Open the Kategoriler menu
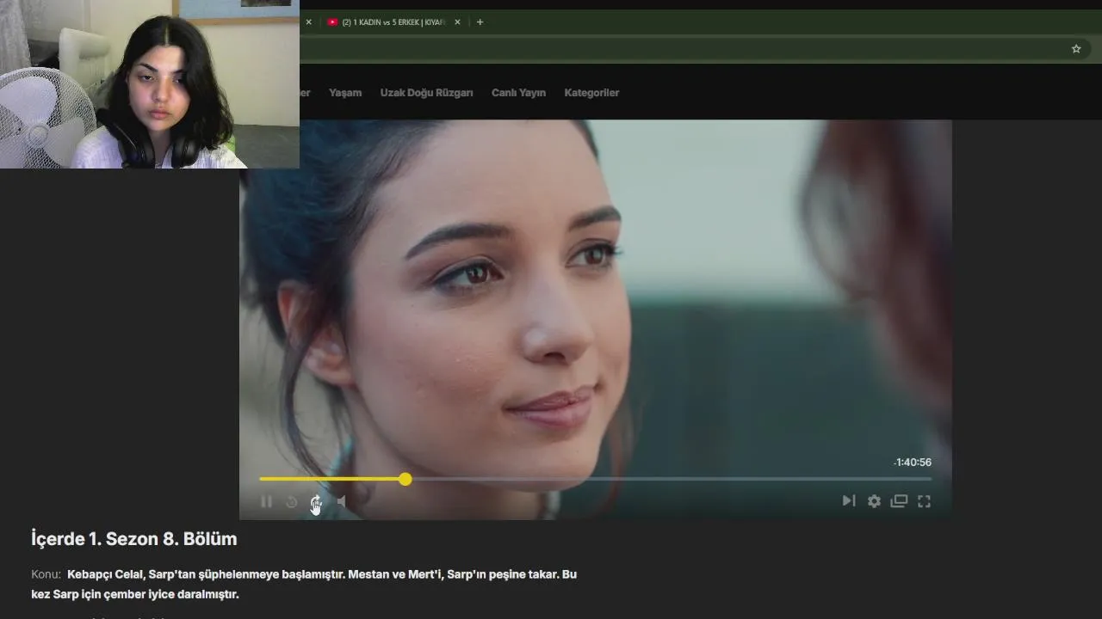Viewport: 1102px width, 619px height. click(x=591, y=93)
